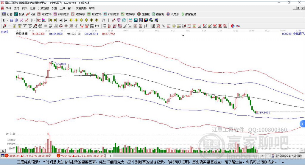Click the infinity loop icon
This screenshot has width=305, height=165.
tap(238, 26)
